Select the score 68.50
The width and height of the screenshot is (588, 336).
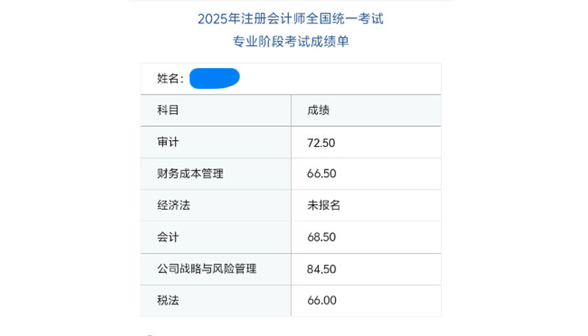321,237
